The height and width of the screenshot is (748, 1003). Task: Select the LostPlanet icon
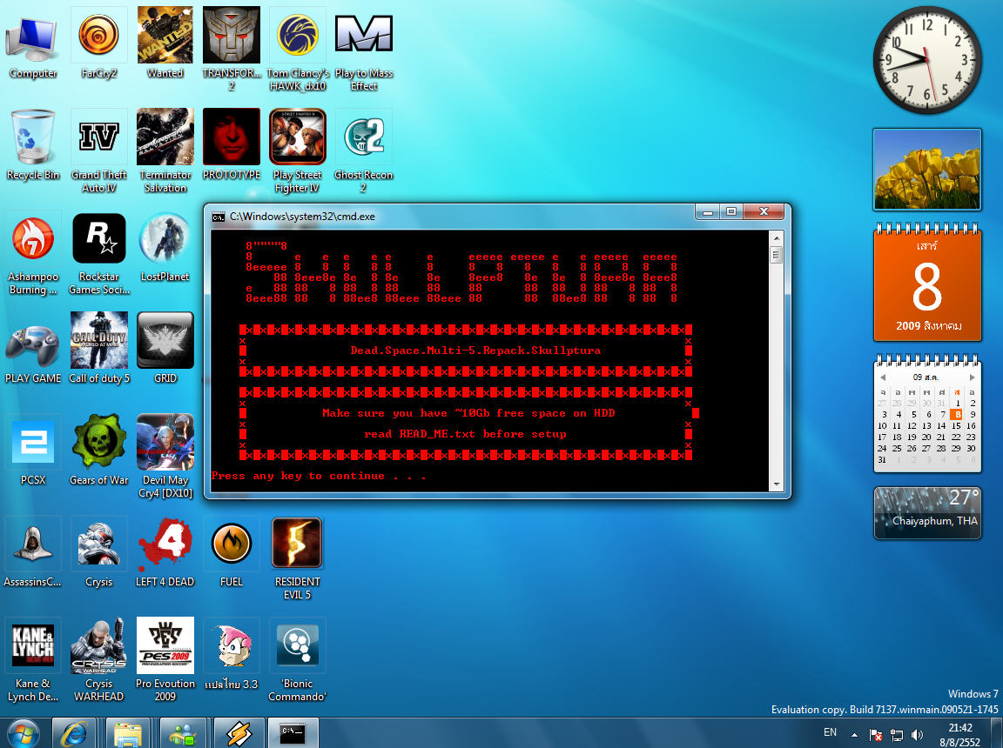(x=165, y=246)
